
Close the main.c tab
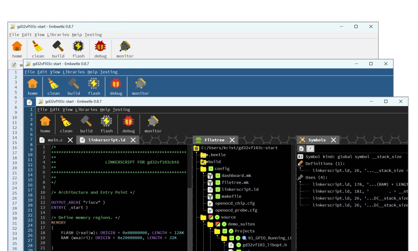(x=70, y=140)
